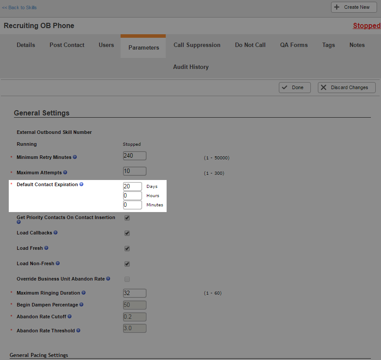381x360 pixels.
Task: Click the (1 - 60) range text
Action: pyautogui.click(x=213, y=293)
